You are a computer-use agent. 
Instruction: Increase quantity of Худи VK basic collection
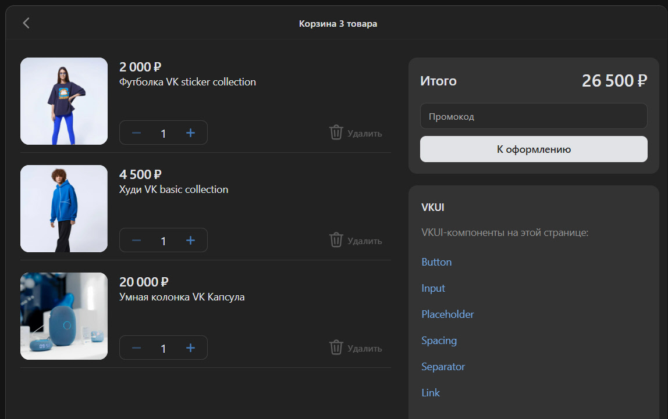pyautogui.click(x=190, y=241)
